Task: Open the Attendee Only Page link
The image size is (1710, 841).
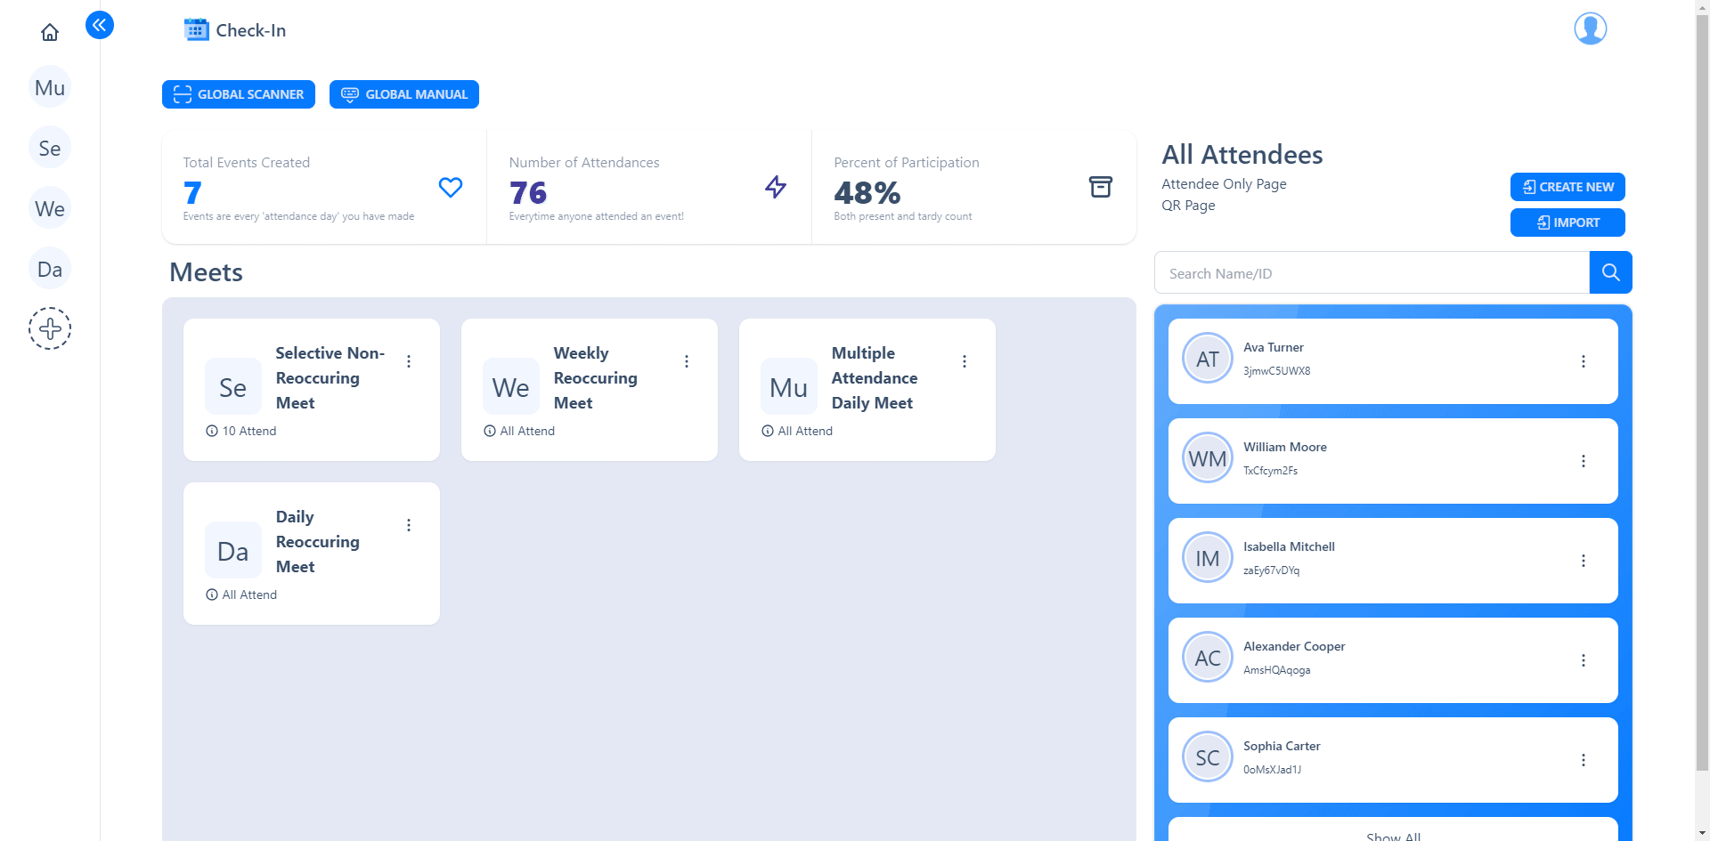Action: tap(1224, 184)
